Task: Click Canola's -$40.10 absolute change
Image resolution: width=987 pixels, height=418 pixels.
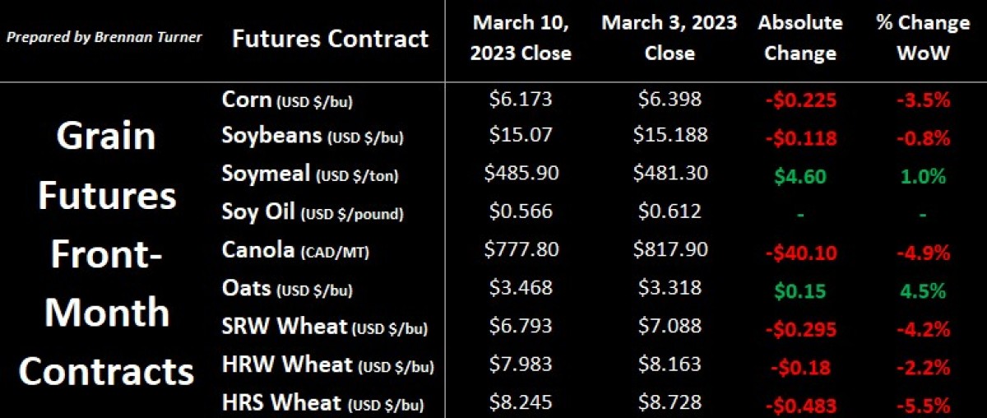Action: tap(800, 250)
